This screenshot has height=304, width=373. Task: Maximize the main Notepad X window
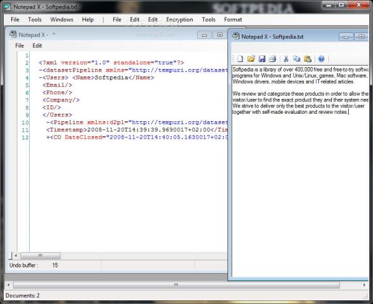341,5
